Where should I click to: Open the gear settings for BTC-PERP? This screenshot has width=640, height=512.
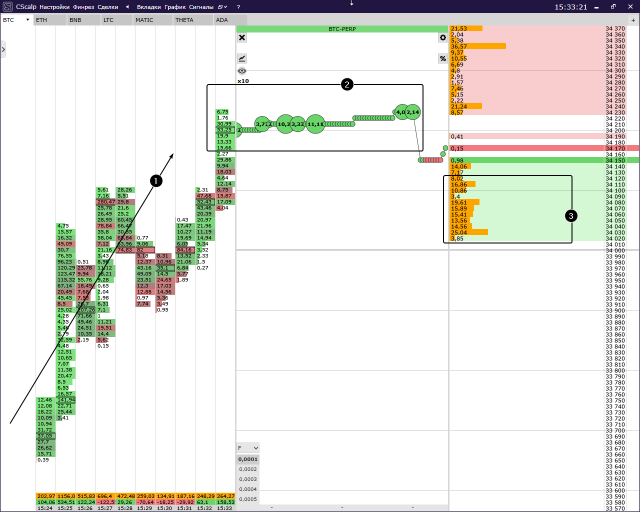[442, 37]
